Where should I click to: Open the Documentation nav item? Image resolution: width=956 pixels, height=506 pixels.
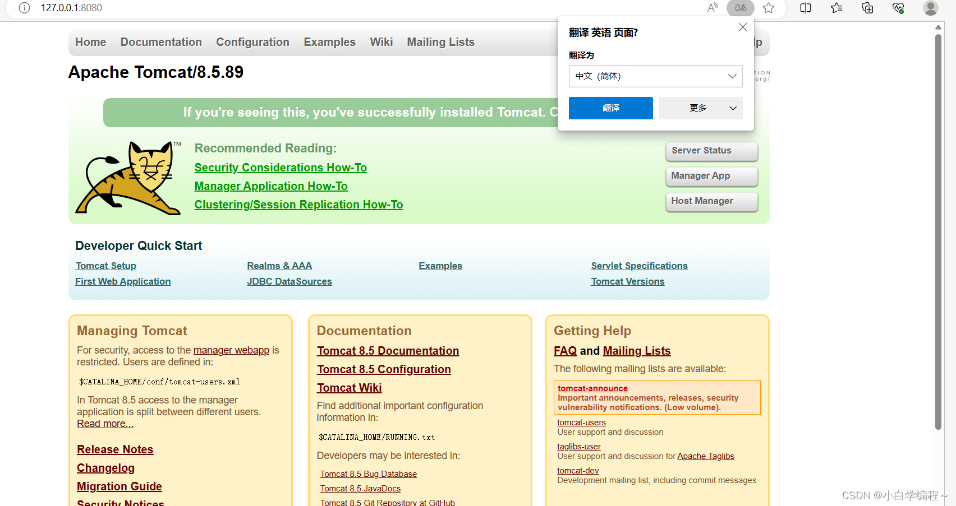point(161,42)
